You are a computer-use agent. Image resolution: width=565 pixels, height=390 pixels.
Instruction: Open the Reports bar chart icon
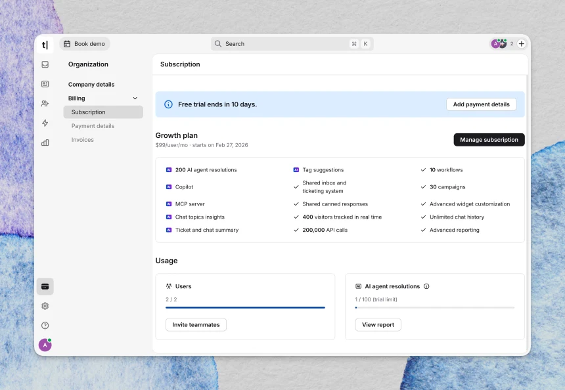coord(45,142)
